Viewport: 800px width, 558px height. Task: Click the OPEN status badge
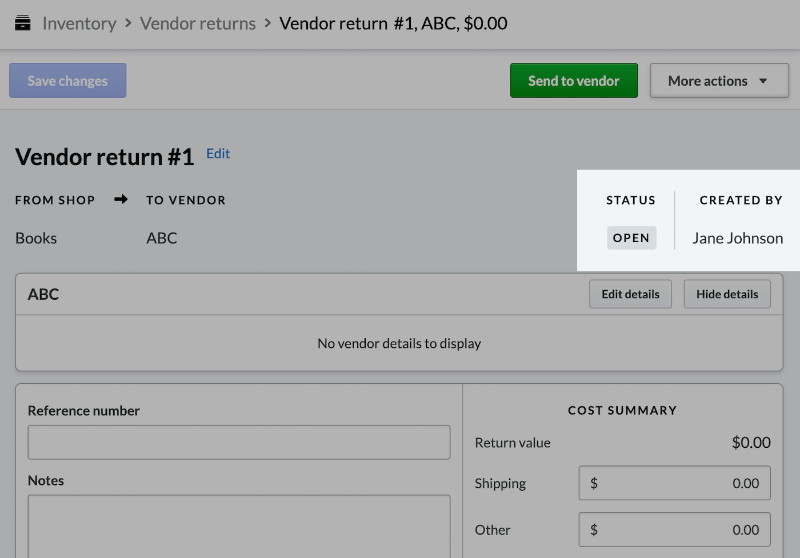click(631, 238)
